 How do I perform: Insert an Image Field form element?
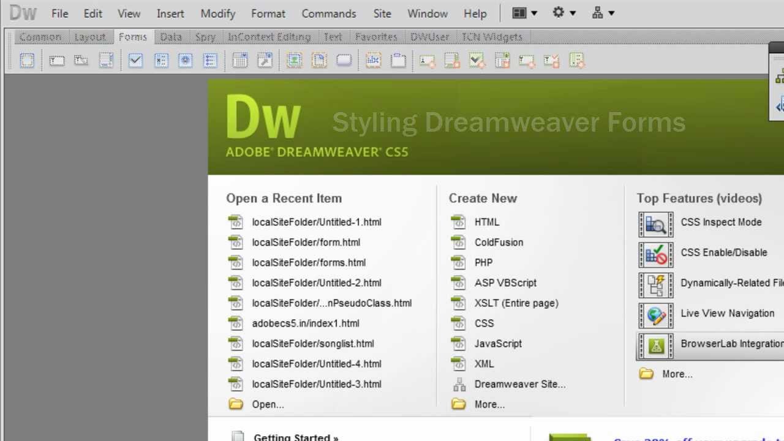[x=295, y=60]
